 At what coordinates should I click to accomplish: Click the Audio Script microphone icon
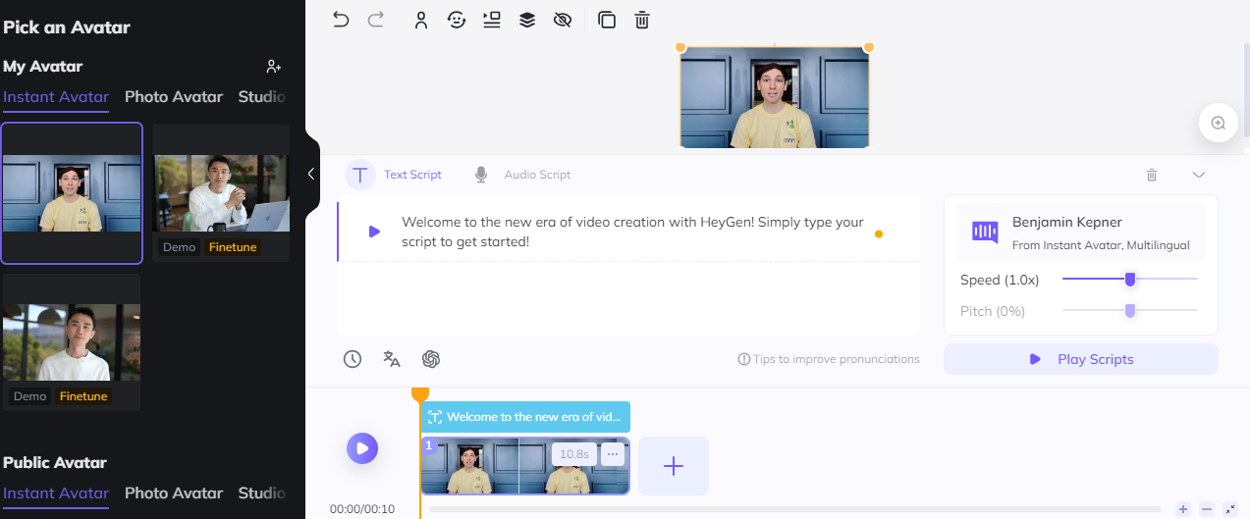point(481,175)
